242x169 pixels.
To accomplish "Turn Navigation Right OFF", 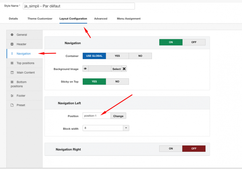I will [194, 149].
